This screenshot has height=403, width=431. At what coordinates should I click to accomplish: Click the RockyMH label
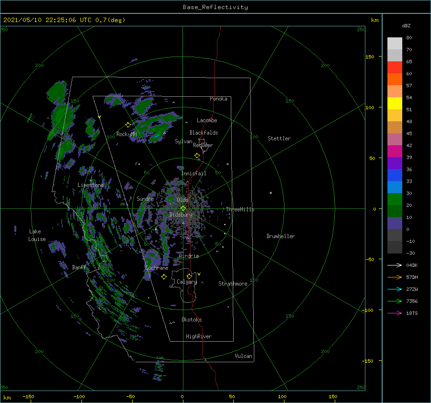point(126,134)
